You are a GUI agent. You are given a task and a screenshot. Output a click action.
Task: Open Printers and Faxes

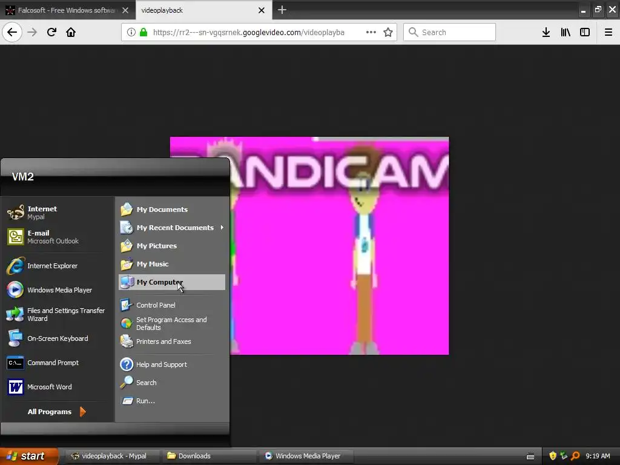(x=172, y=341)
